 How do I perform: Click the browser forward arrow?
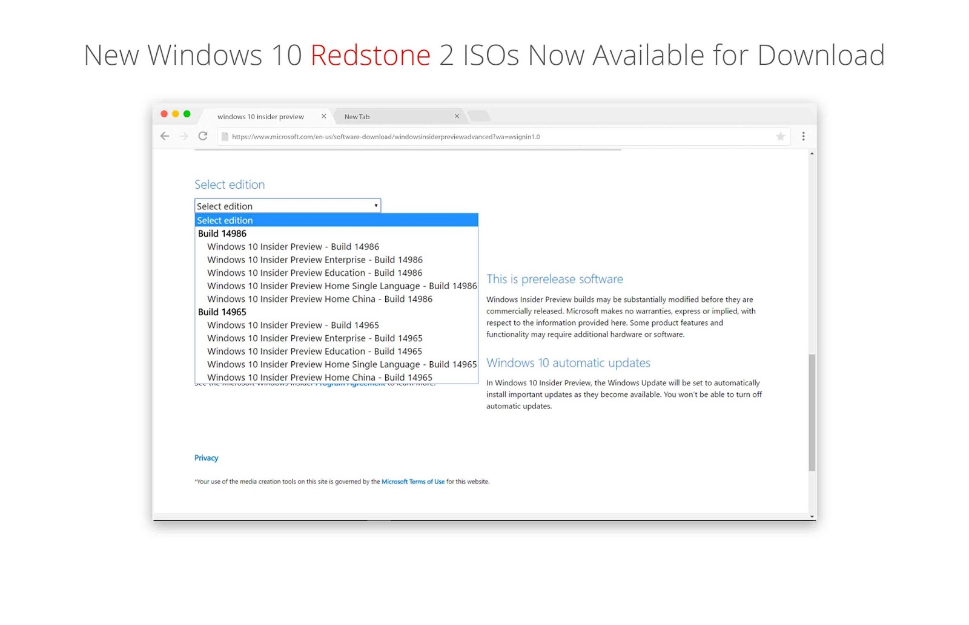tap(184, 136)
